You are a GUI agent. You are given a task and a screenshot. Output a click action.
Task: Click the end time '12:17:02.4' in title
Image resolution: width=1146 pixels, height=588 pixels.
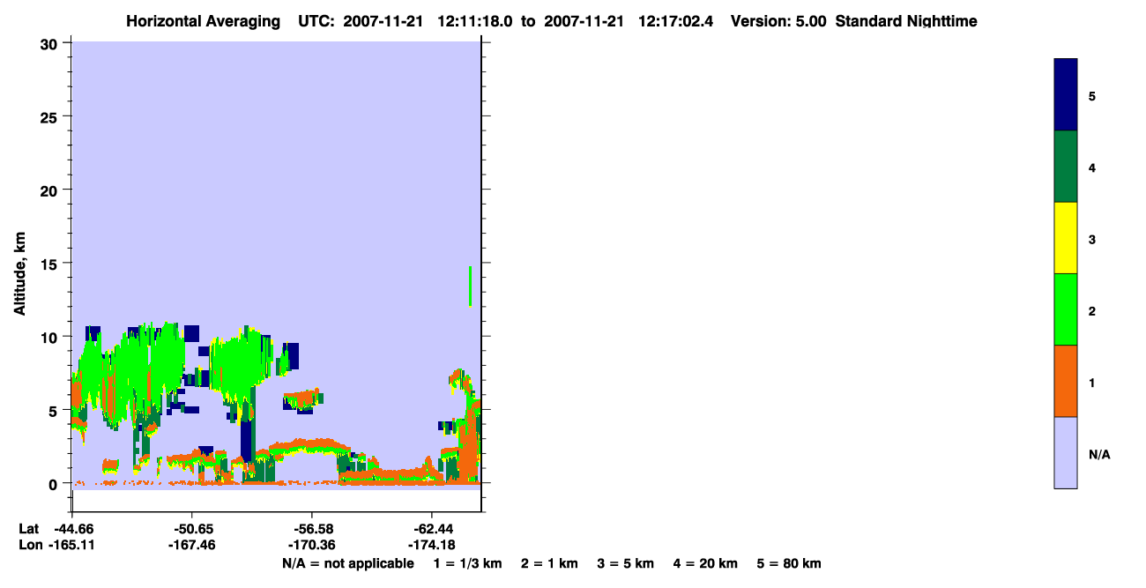coord(674,21)
